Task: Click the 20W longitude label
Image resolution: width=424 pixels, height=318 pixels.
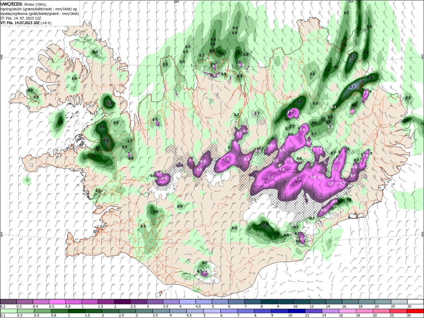Action: click(x=176, y=2)
